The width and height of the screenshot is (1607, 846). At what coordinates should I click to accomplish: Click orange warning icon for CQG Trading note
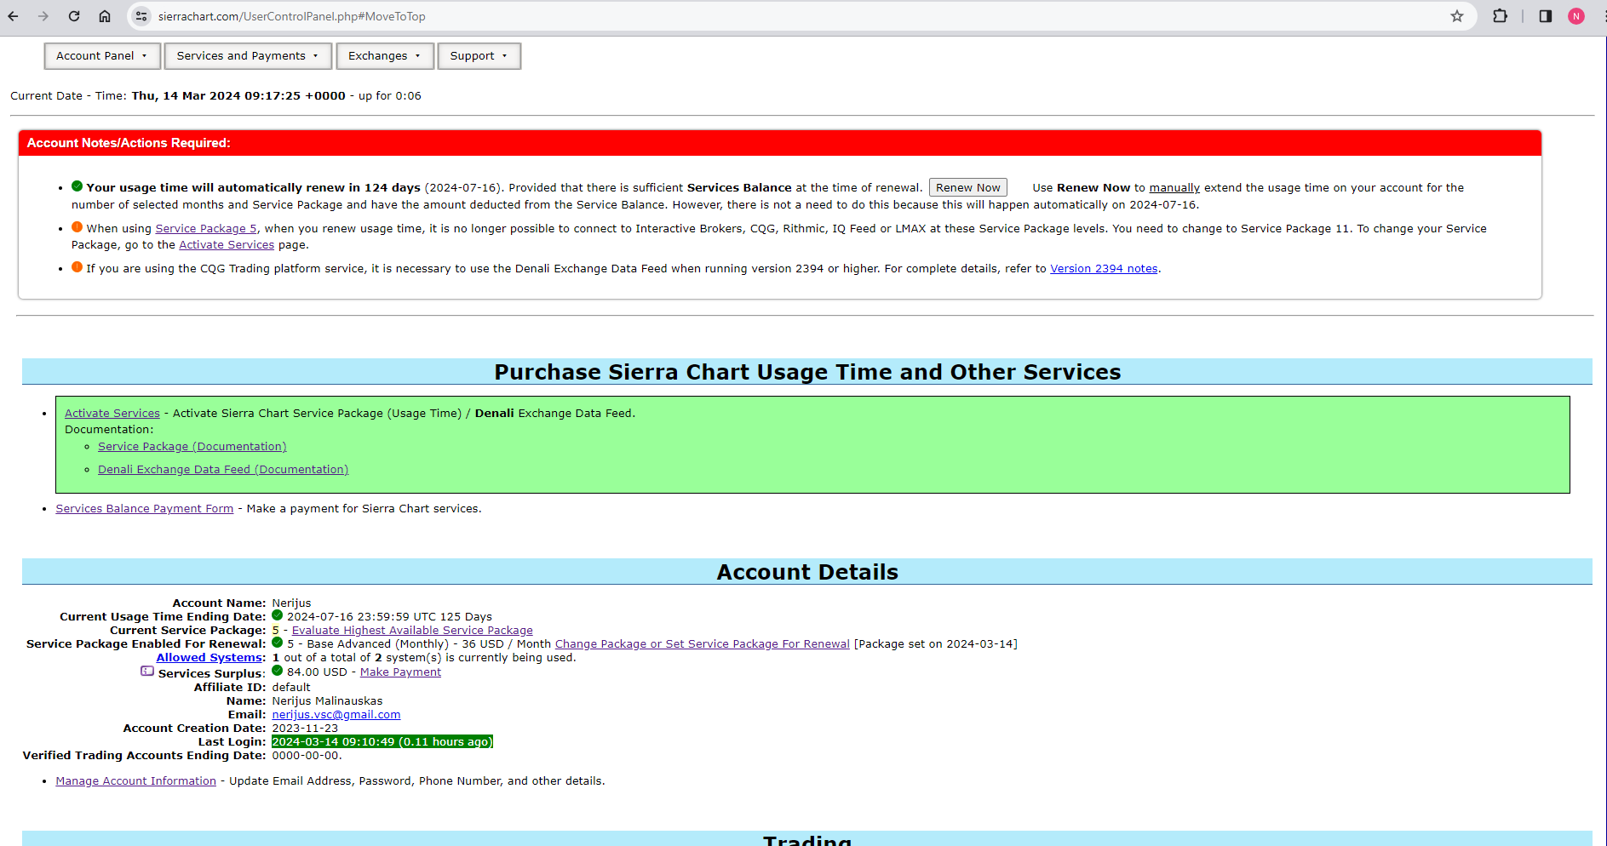(77, 267)
